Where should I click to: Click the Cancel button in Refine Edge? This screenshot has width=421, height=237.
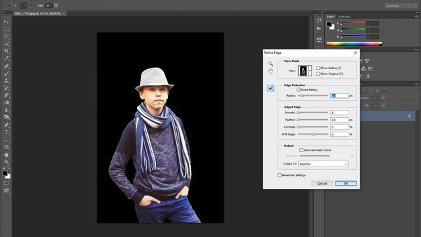[x=322, y=183]
